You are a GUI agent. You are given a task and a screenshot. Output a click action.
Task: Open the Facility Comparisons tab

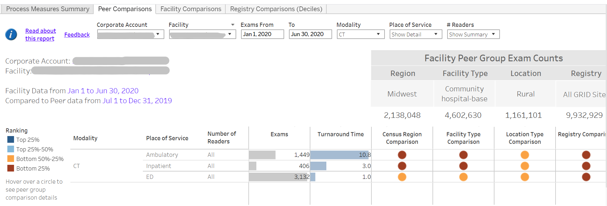click(x=191, y=9)
